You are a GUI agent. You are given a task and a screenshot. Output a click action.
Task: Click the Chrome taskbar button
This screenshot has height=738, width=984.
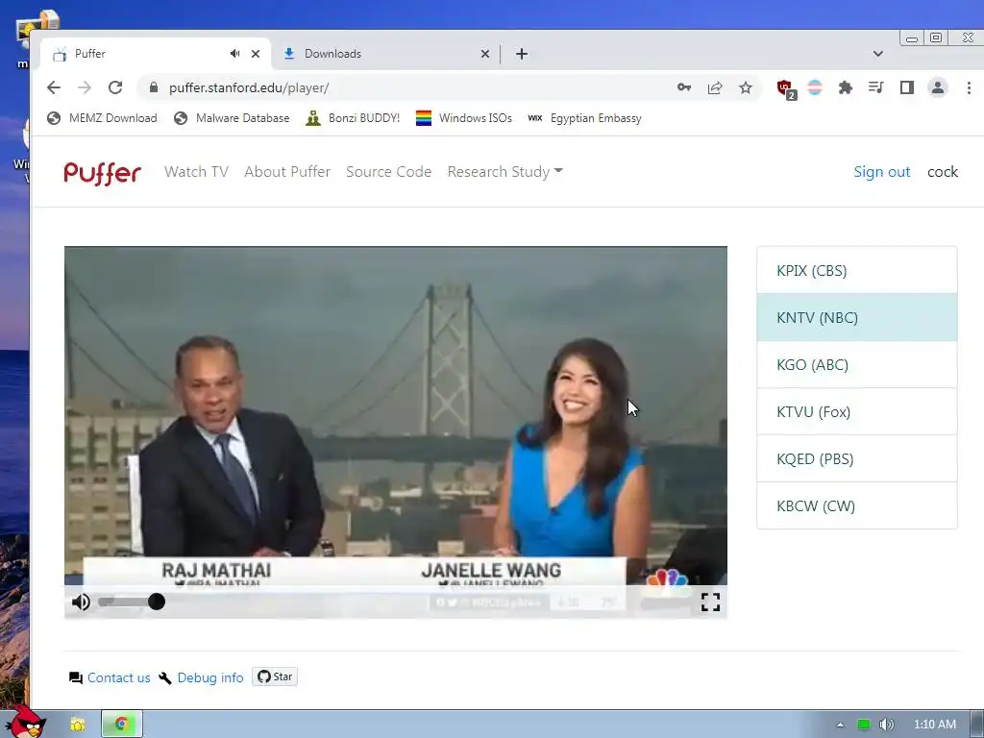pyautogui.click(x=122, y=725)
